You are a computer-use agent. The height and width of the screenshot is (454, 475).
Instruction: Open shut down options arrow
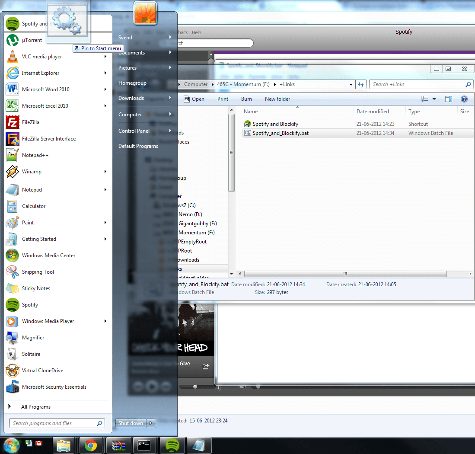click(x=151, y=423)
